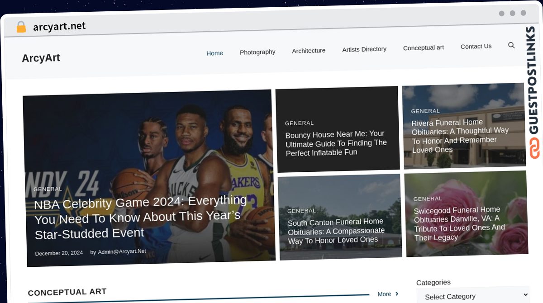
Task: Click the Categories sidebar heading
Action: tap(433, 283)
